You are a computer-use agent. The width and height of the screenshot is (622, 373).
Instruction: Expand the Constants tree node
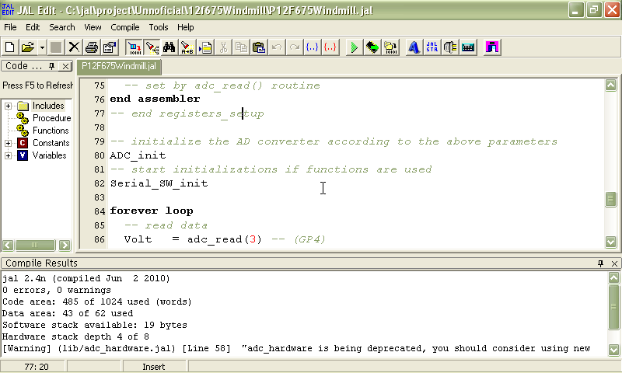coord(8,143)
